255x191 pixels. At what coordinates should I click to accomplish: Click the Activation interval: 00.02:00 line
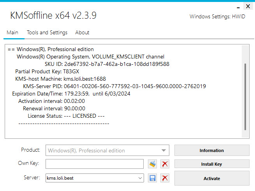click(51, 101)
